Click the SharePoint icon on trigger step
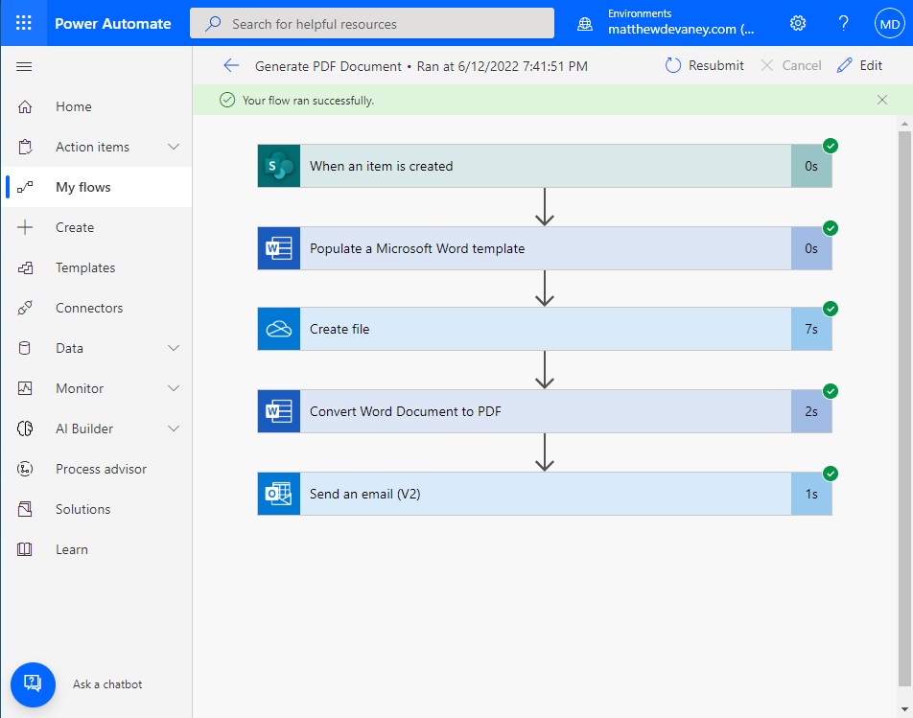This screenshot has width=913, height=718. pos(279,166)
